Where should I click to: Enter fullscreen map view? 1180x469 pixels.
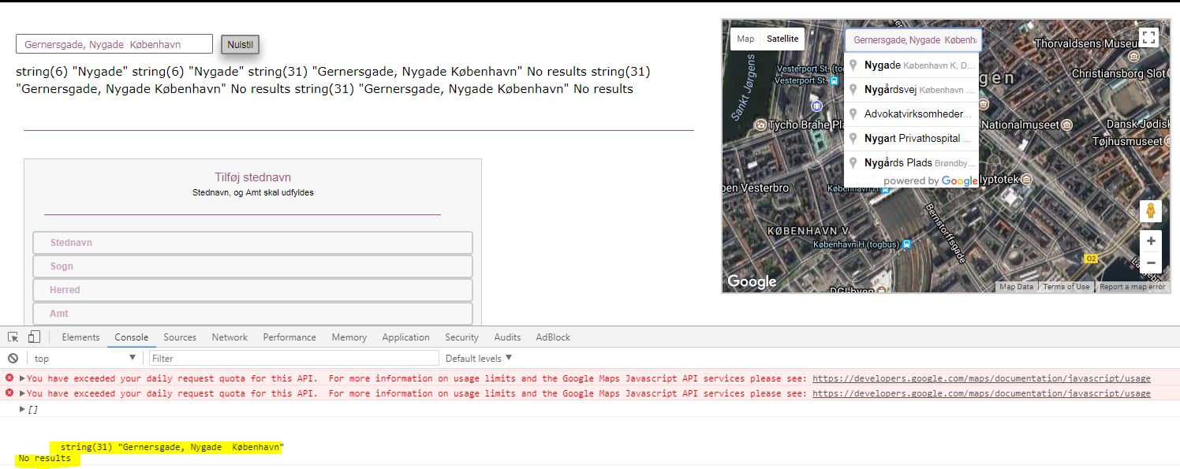(x=1148, y=38)
